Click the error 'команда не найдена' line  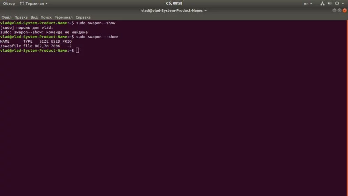pyautogui.click(x=44, y=32)
